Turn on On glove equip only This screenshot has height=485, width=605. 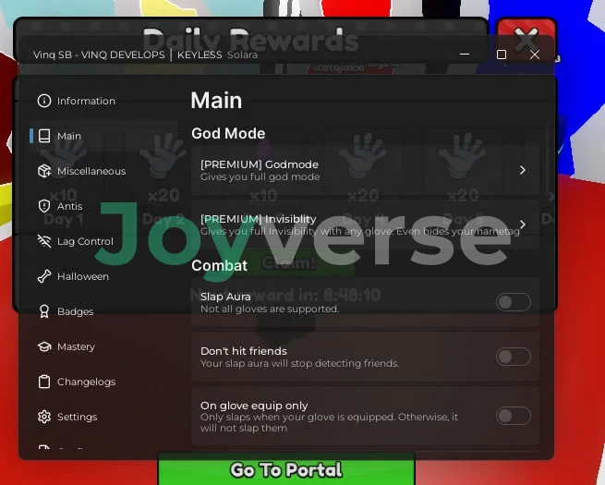514,416
